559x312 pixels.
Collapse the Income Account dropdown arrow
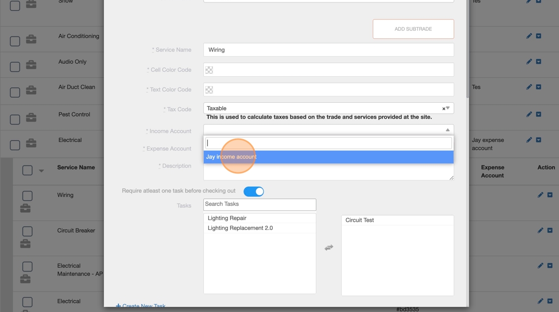(447, 130)
